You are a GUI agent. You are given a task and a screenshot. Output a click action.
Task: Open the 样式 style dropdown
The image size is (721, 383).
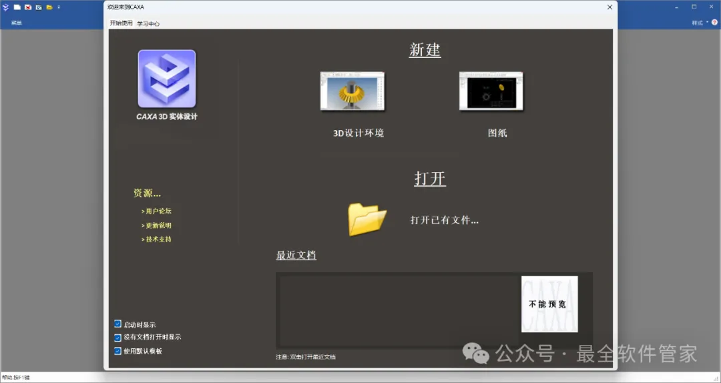coord(700,23)
